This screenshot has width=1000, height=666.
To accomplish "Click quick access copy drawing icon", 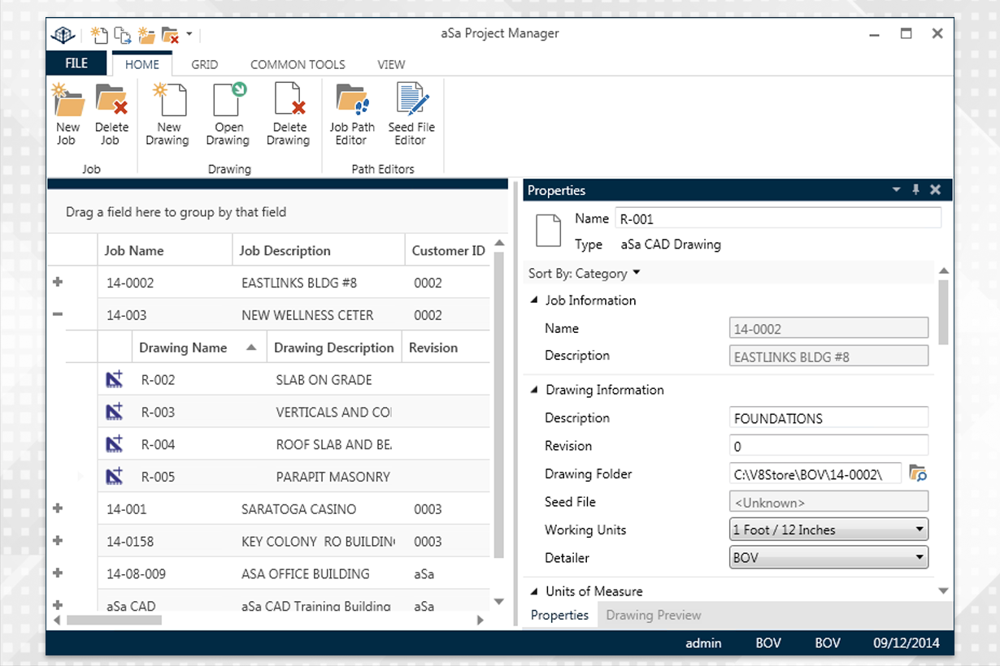I will pyautogui.click(x=123, y=35).
